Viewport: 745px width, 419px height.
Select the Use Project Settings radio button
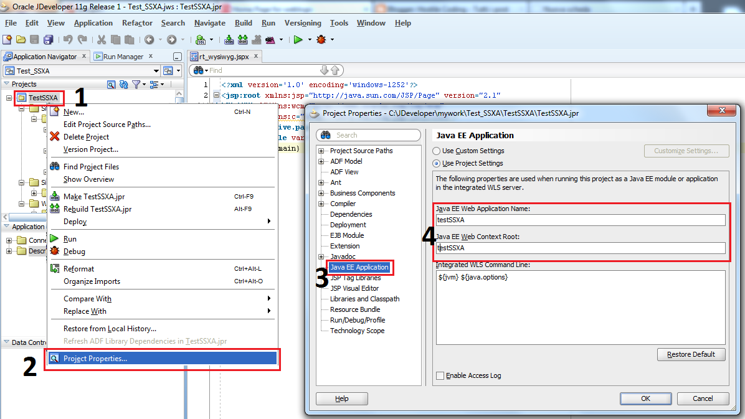click(436, 163)
